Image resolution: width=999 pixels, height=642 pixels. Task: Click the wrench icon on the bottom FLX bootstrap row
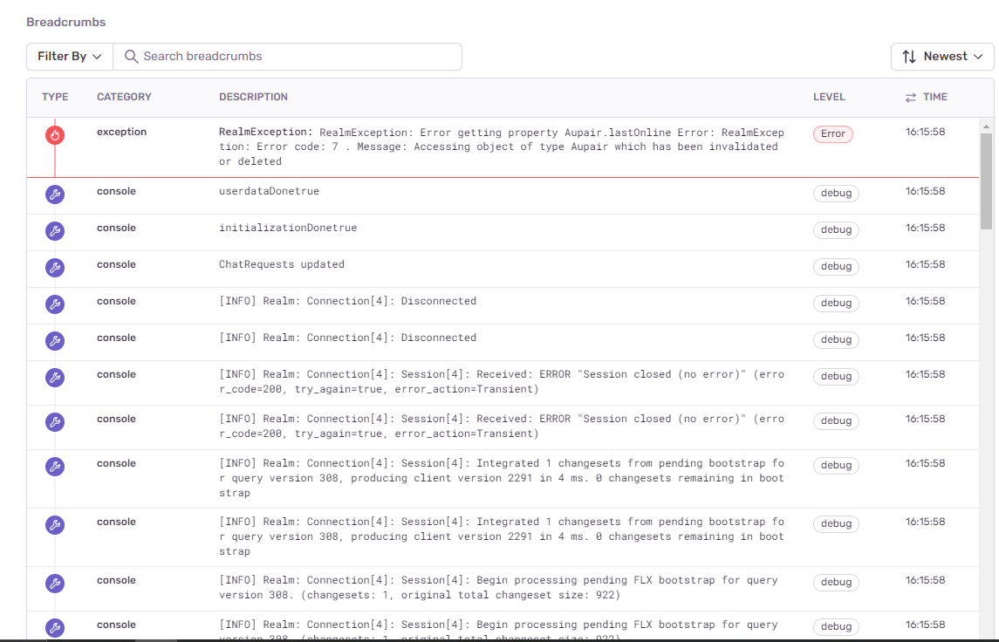55,627
